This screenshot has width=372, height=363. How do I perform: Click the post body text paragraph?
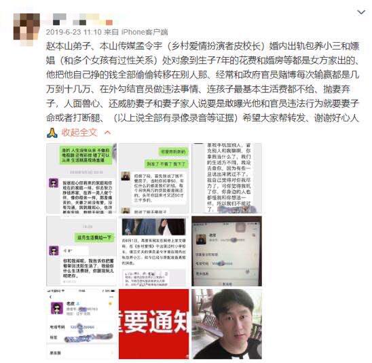click(x=202, y=82)
